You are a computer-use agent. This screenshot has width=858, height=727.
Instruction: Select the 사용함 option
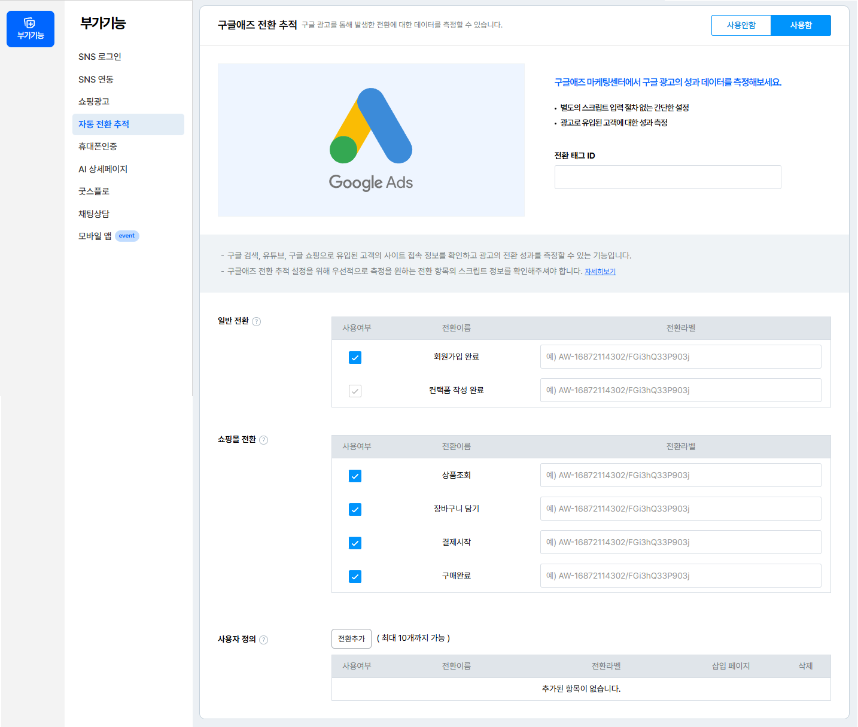point(801,25)
